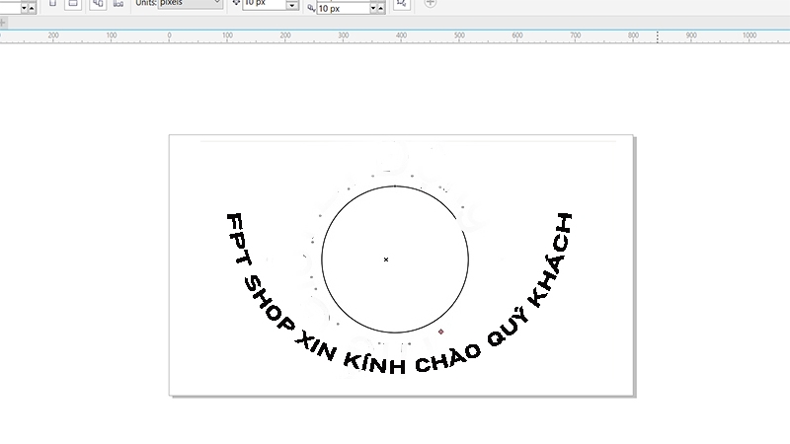Decrease duplicate distance with down arrow
Image resolution: width=790 pixels, height=444 pixels.
tap(373, 9)
